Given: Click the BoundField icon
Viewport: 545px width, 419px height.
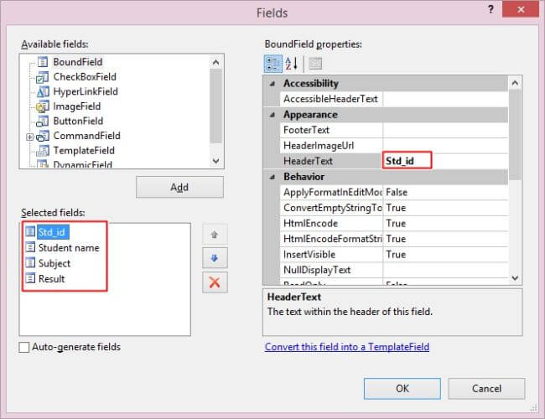Looking at the screenshot, I should click(43, 62).
